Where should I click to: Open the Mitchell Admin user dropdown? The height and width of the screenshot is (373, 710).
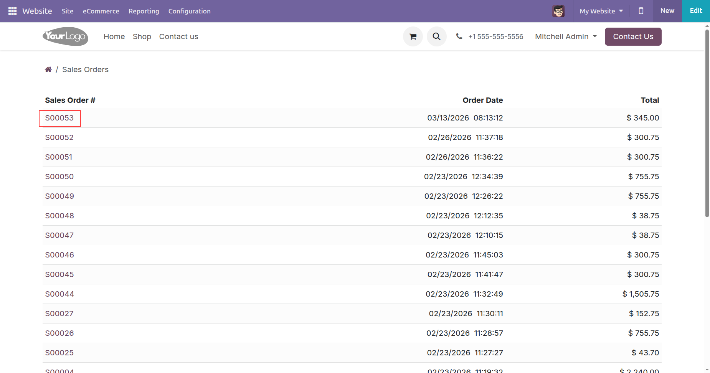click(566, 36)
